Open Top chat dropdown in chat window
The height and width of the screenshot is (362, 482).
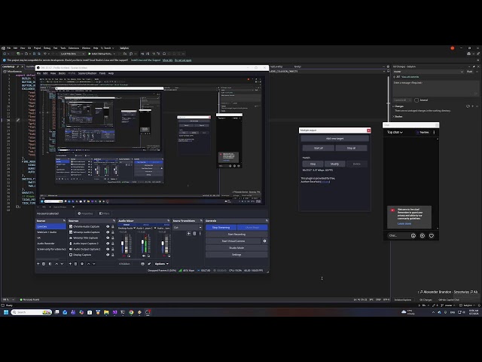[395, 133]
